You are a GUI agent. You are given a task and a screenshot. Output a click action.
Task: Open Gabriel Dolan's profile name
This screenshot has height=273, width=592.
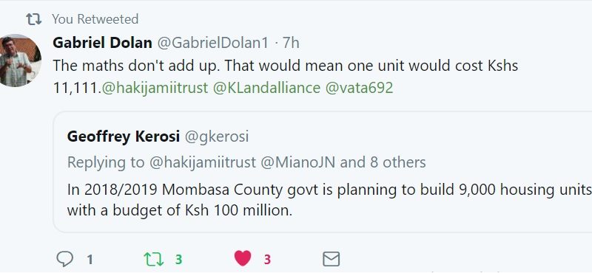tap(102, 43)
